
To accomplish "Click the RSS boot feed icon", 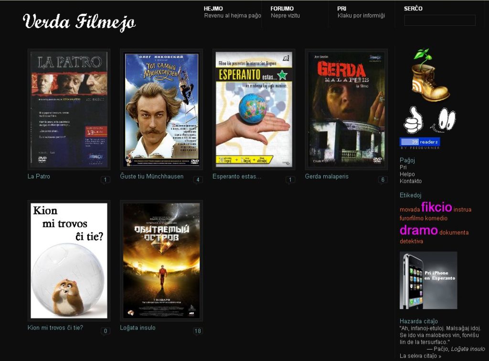I will point(430,75).
